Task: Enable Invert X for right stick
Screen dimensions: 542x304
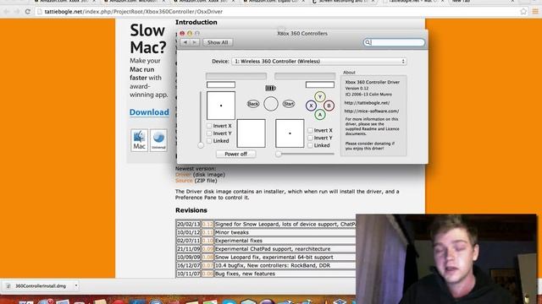Action: [310, 130]
